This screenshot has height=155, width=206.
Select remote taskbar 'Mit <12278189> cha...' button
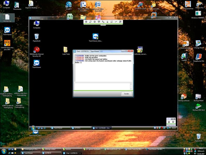pos(102,128)
